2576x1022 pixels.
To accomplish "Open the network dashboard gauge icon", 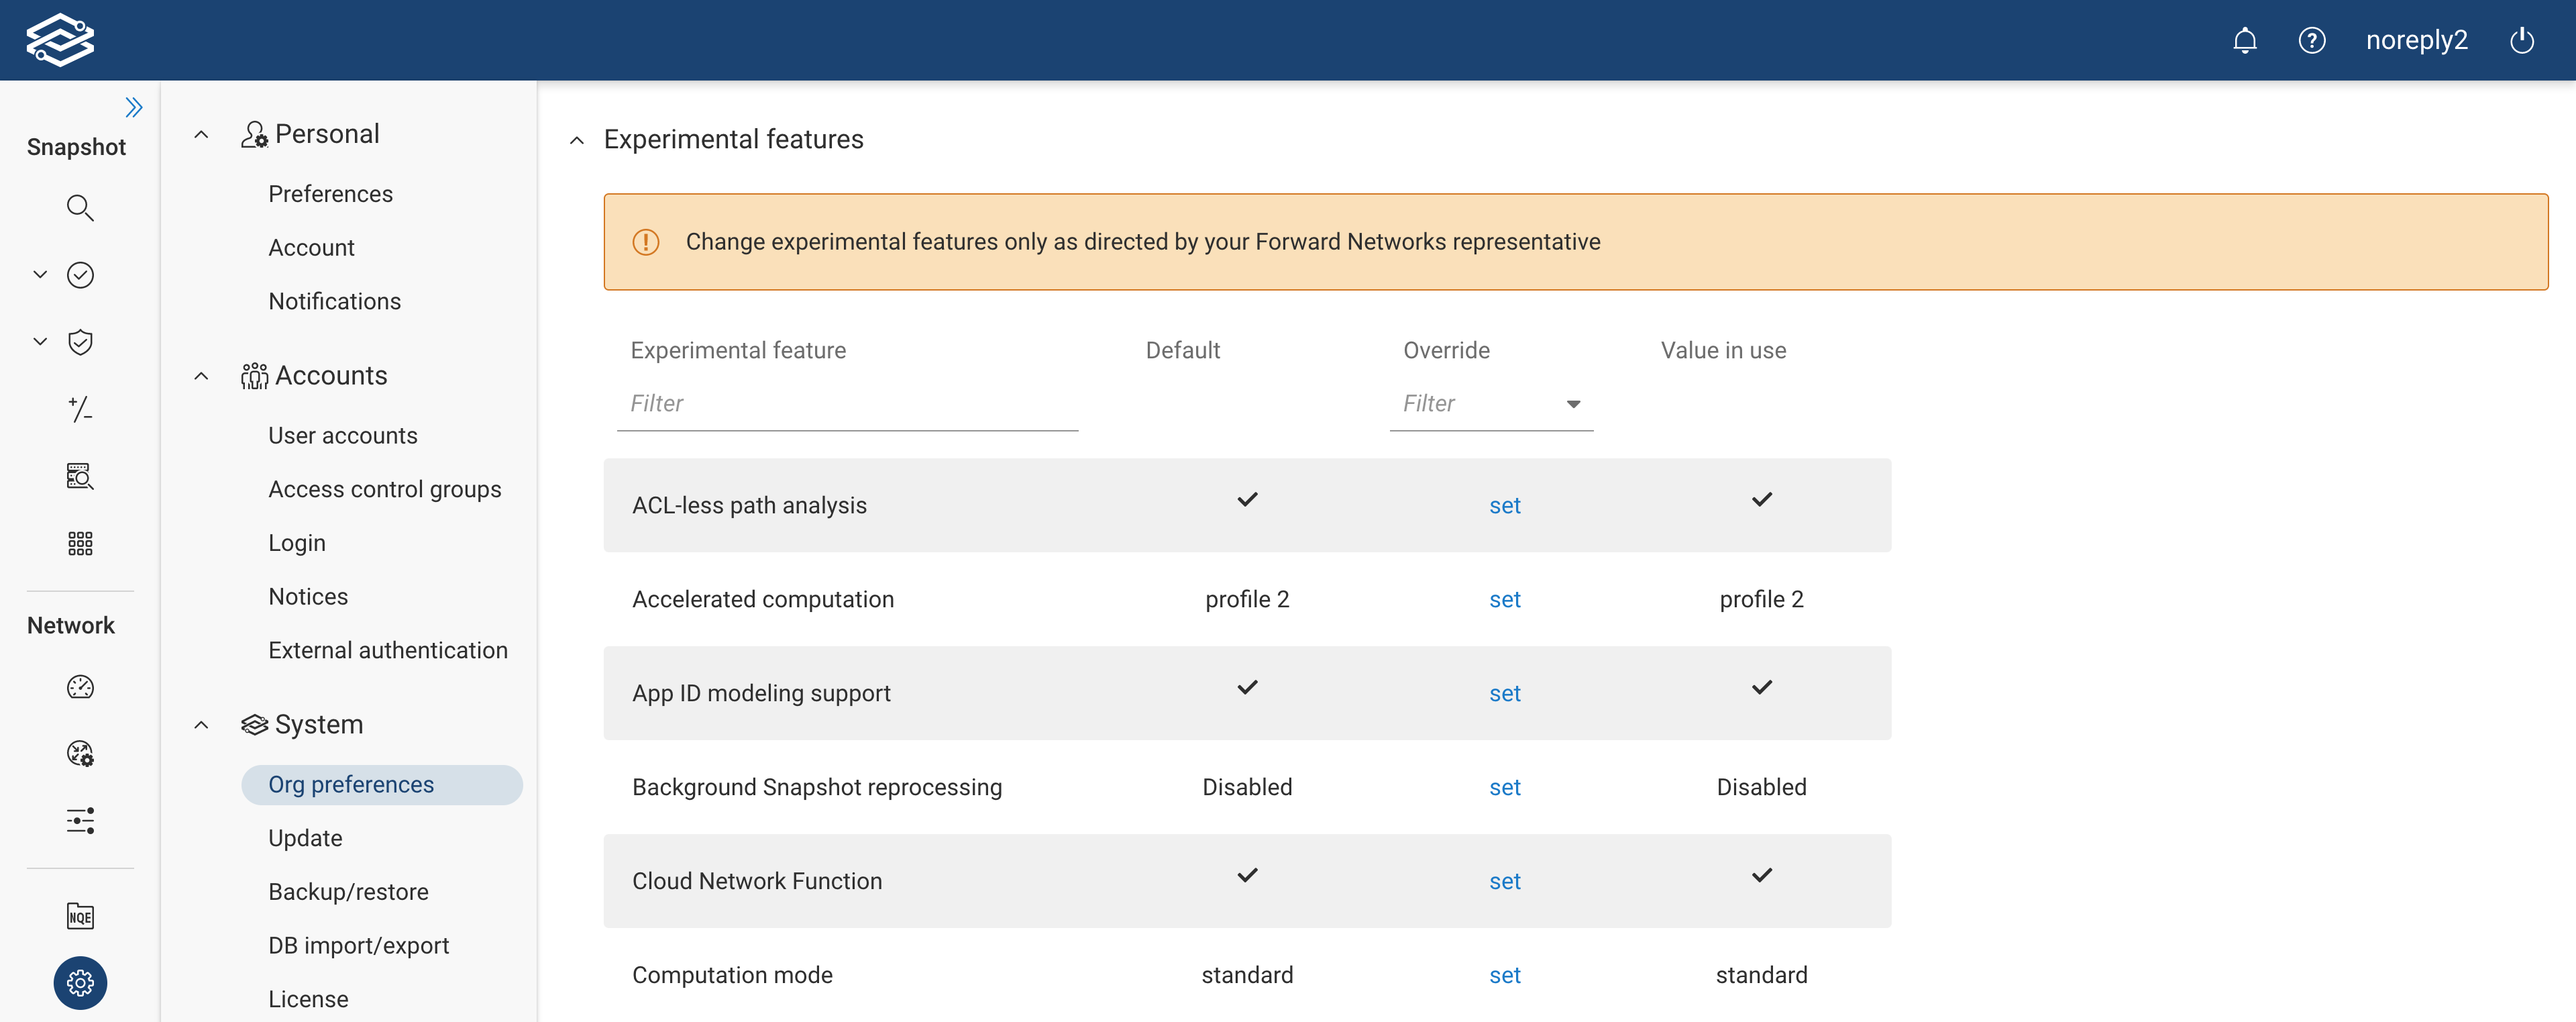I will (80, 687).
